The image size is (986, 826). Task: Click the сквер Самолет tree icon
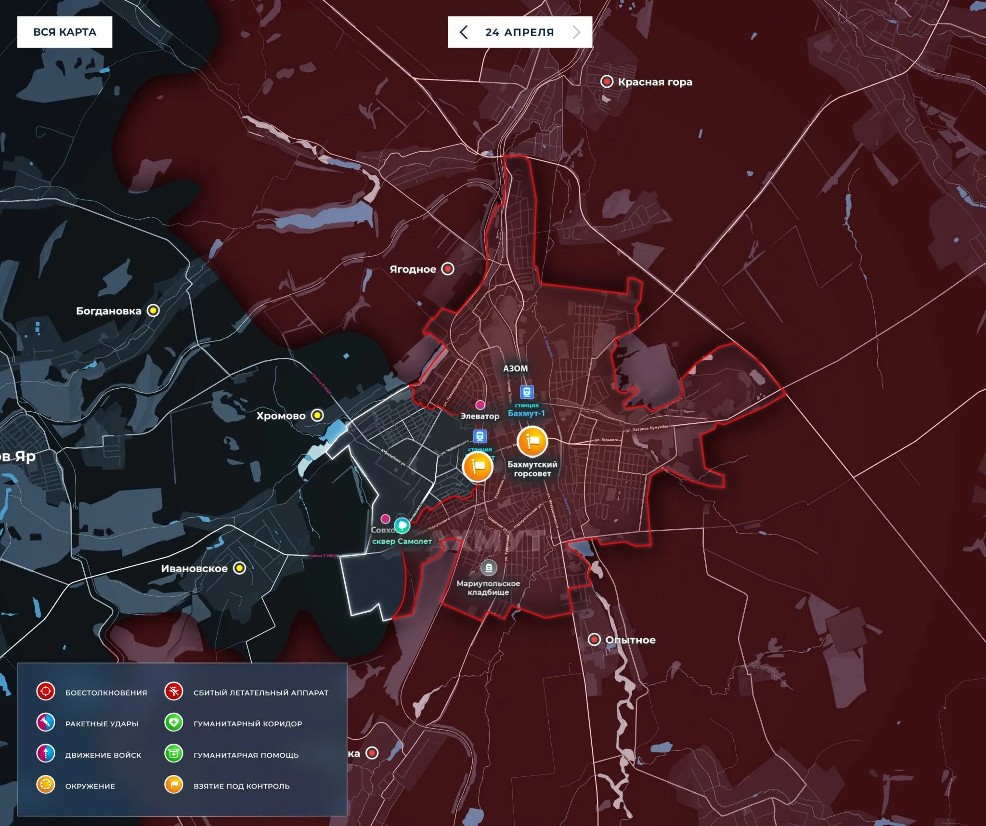[x=402, y=525]
